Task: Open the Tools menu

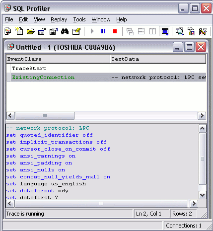Action: (79, 19)
